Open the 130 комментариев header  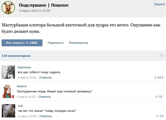pos(16,56)
